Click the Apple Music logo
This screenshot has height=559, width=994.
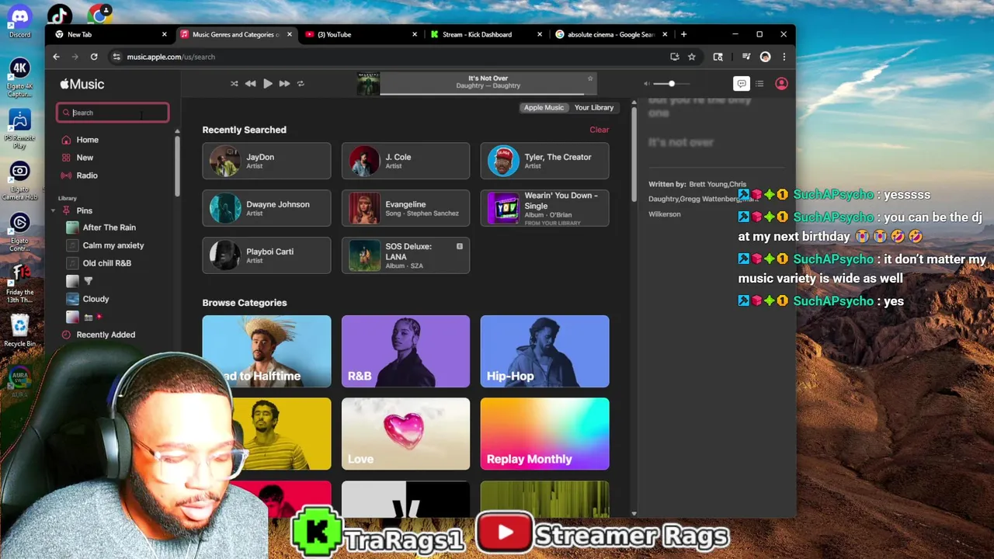pyautogui.click(x=82, y=84)
